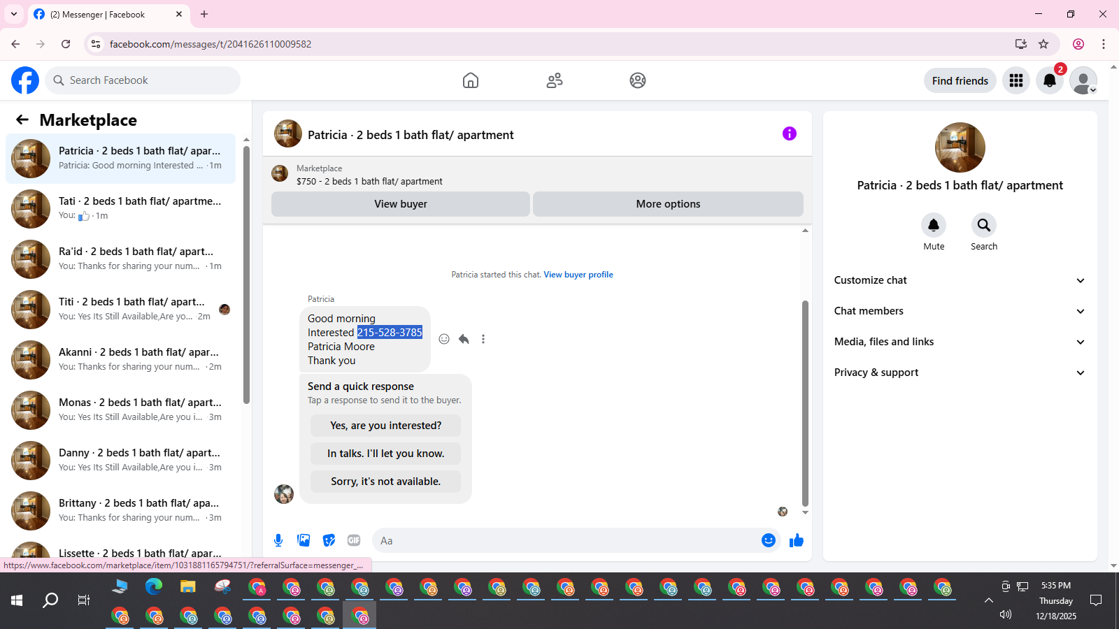Click the More options button
Viewport: 1119px width, 629px height.
click(x=668, y=204)
